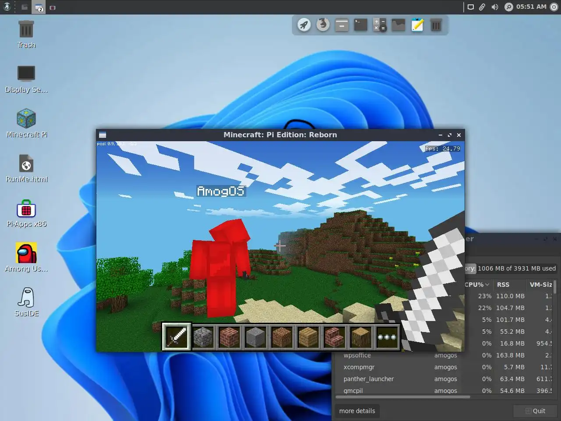Launch the Among Us desktop shortcut

tap(26, 258)
